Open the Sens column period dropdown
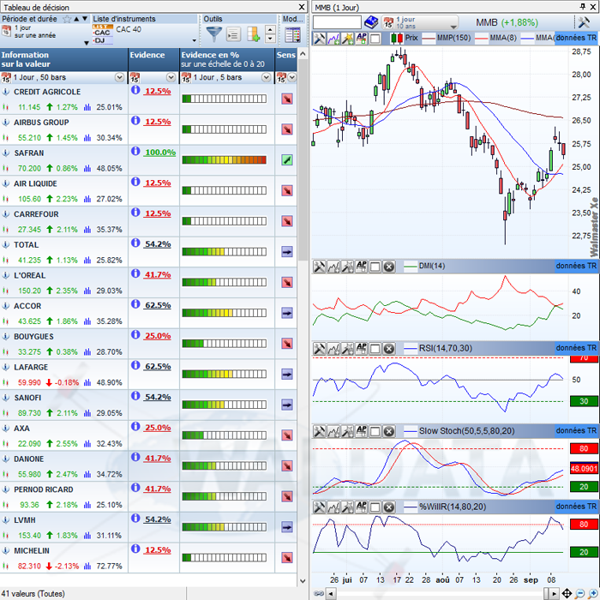Screen dimensions: 600x600 pyautogui.click(x=292, y=78)
